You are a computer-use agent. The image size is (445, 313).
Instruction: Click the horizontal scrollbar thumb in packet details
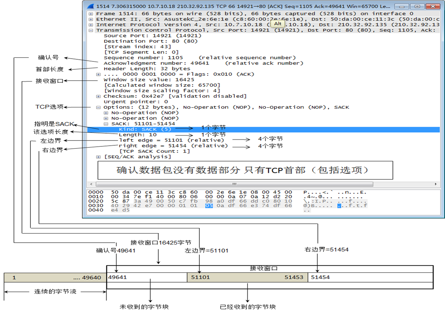click(234, 184)
